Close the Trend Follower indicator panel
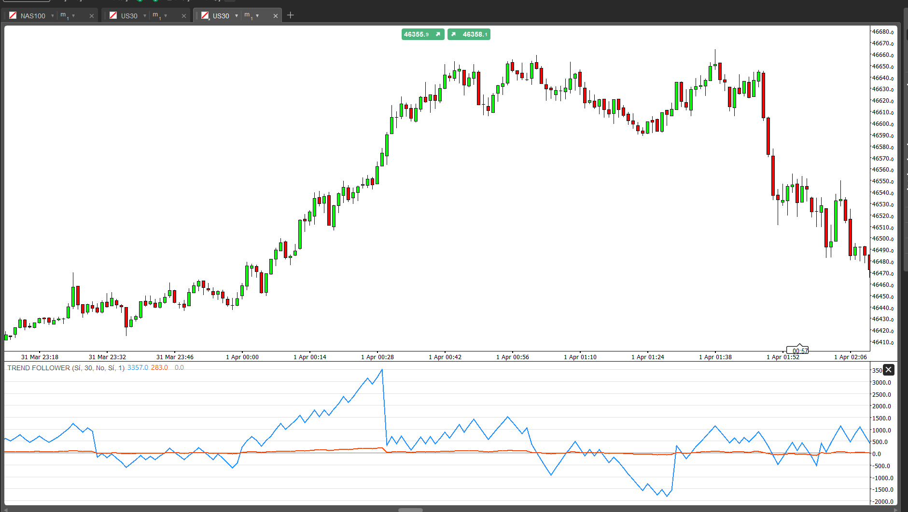 (x=888, y=370)
